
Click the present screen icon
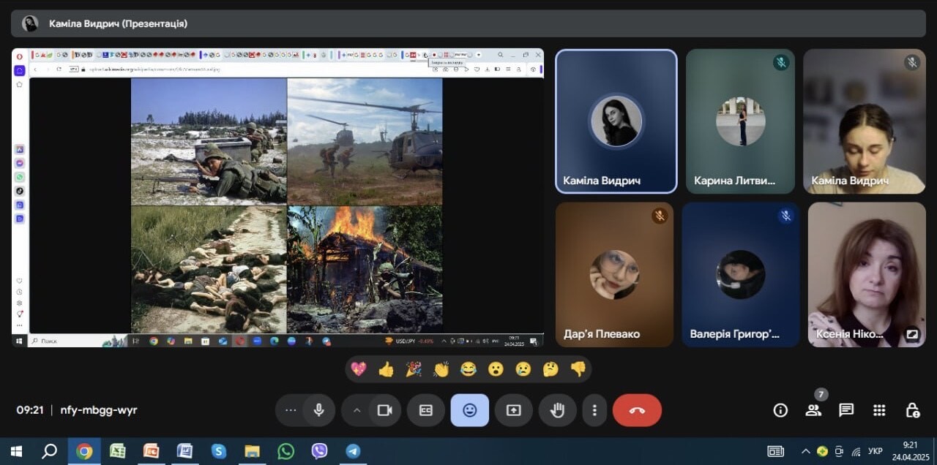[514, 410]
